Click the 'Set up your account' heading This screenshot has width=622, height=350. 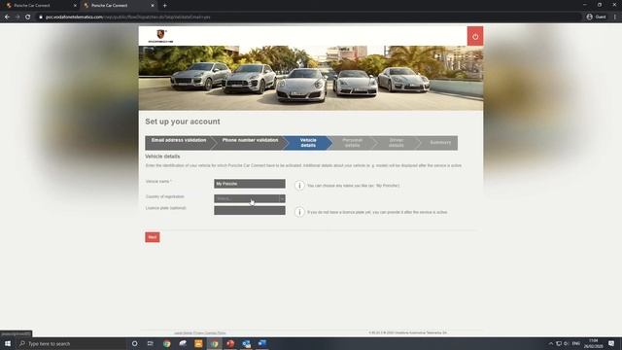click(183, 122)
